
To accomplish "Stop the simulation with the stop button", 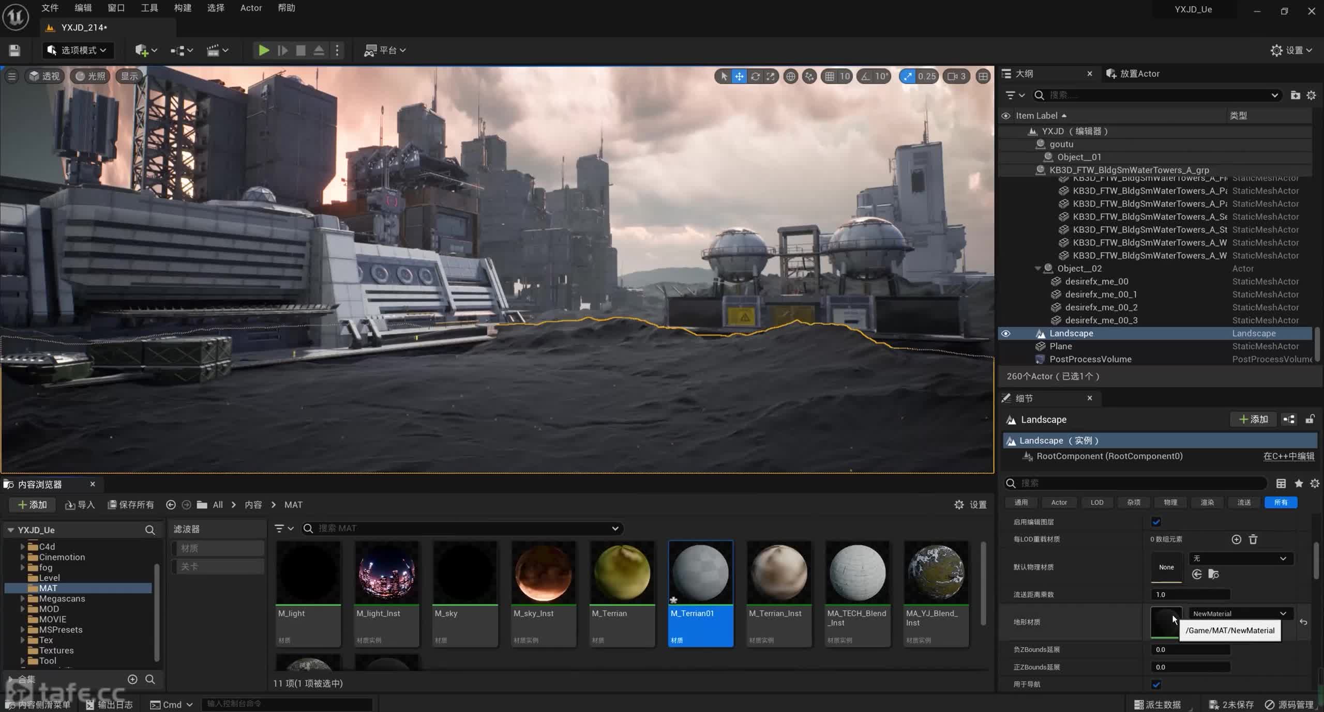I will point(300,50).
